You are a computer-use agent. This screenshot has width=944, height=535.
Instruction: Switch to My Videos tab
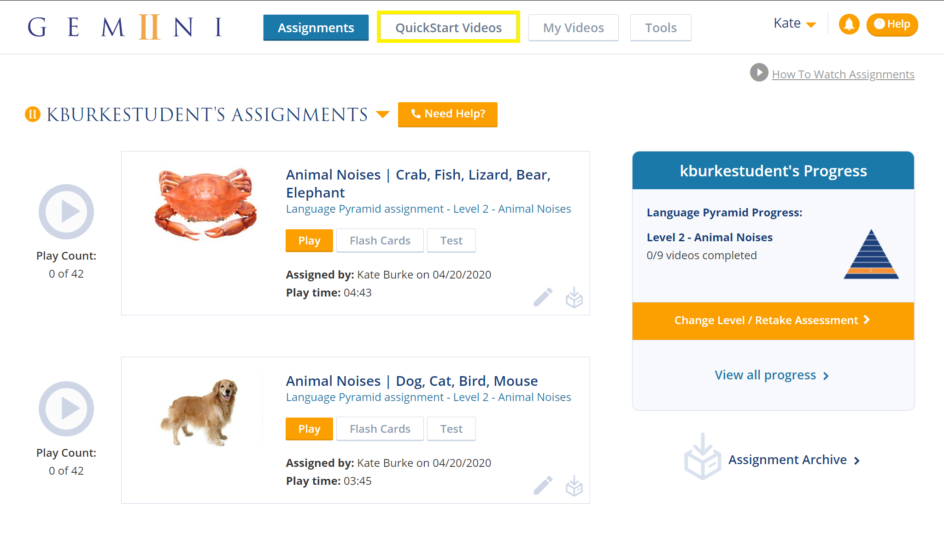point(573,28)
